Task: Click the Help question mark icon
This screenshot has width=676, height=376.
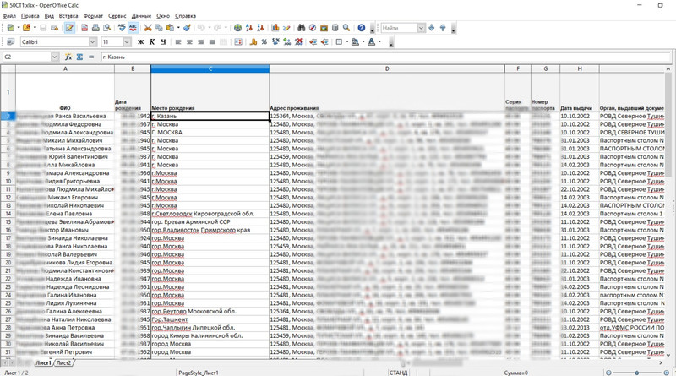Action: click(x=361, y=28)
